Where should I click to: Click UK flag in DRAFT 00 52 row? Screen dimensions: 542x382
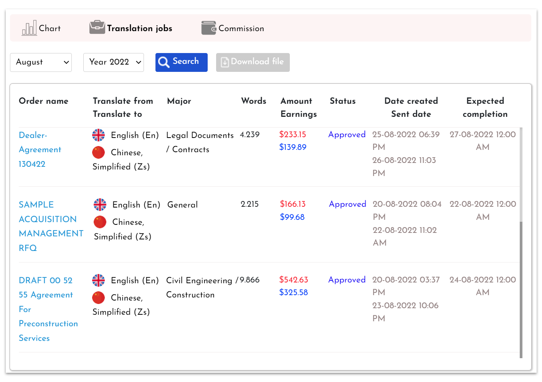[99, 281]
